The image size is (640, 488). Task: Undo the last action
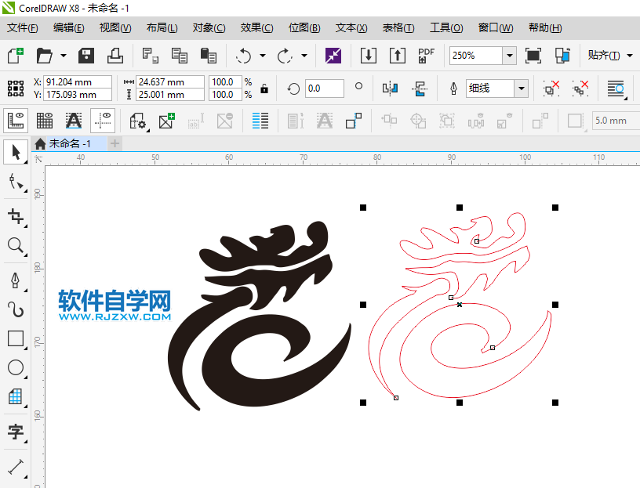point(243,56)
